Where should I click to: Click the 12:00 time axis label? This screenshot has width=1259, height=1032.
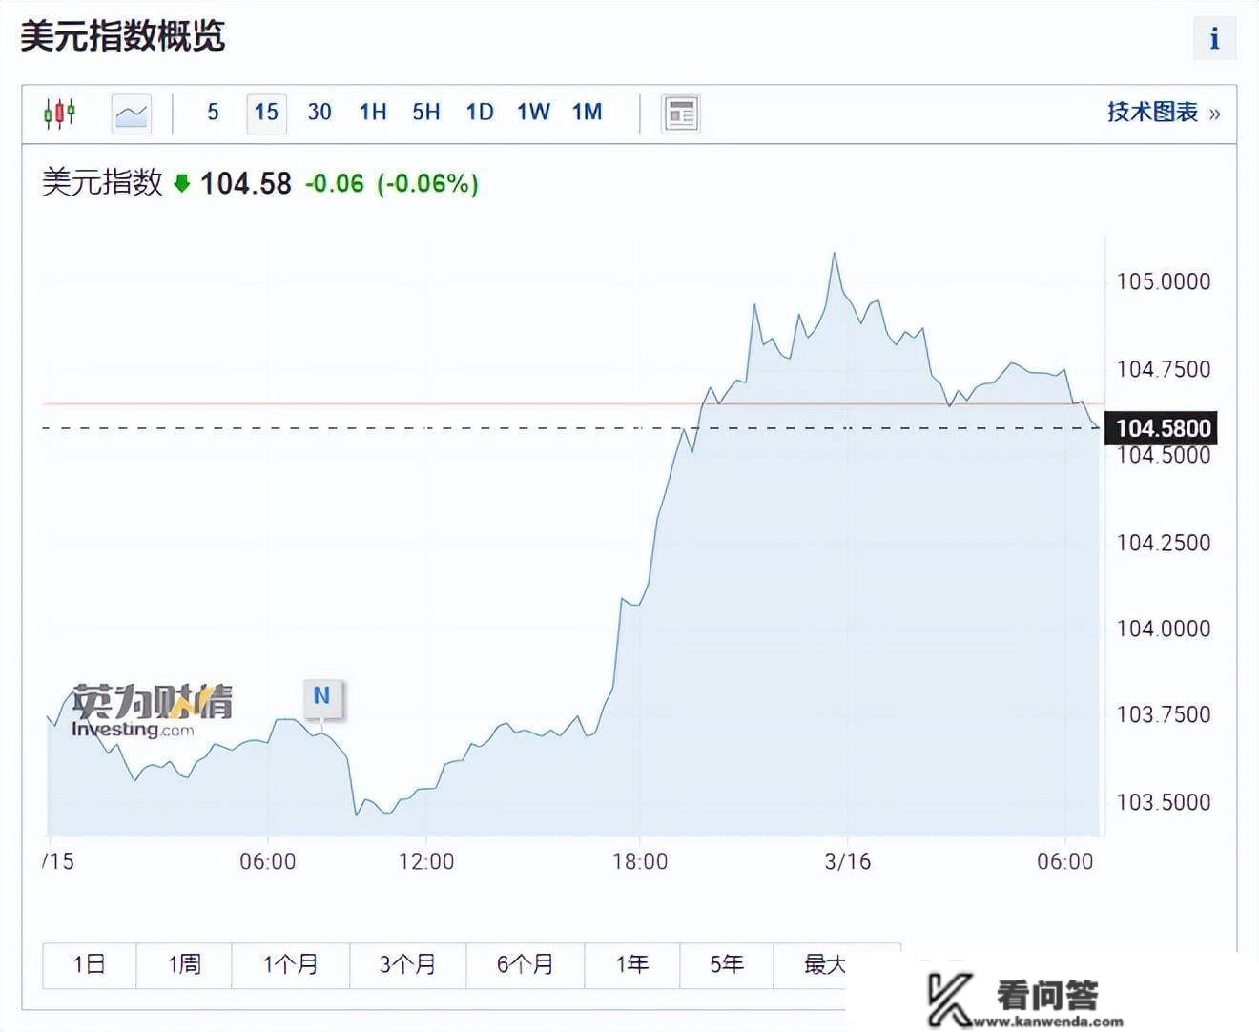point(426,861)
